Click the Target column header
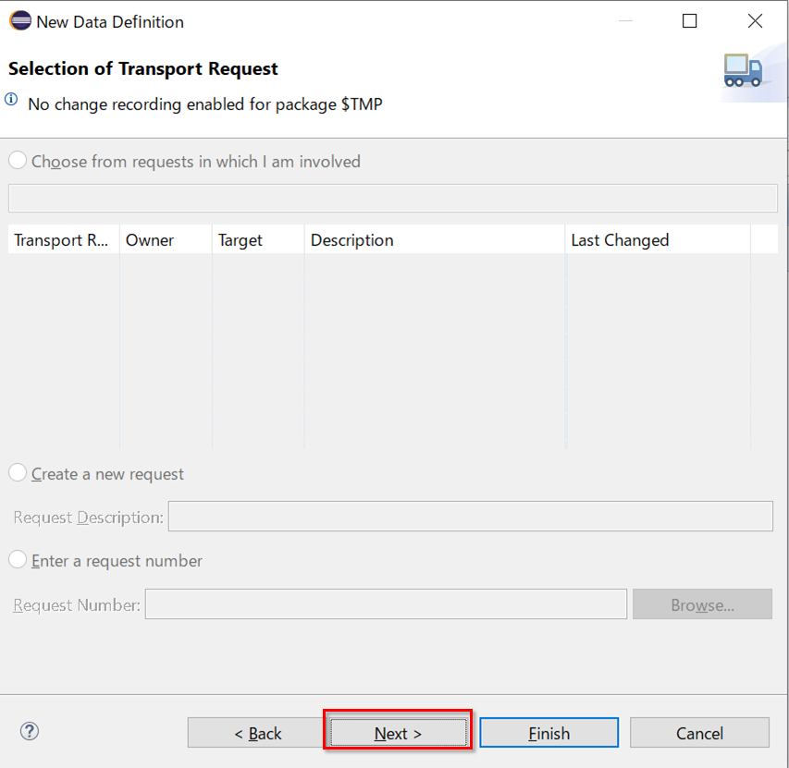 tap(240, 239)
